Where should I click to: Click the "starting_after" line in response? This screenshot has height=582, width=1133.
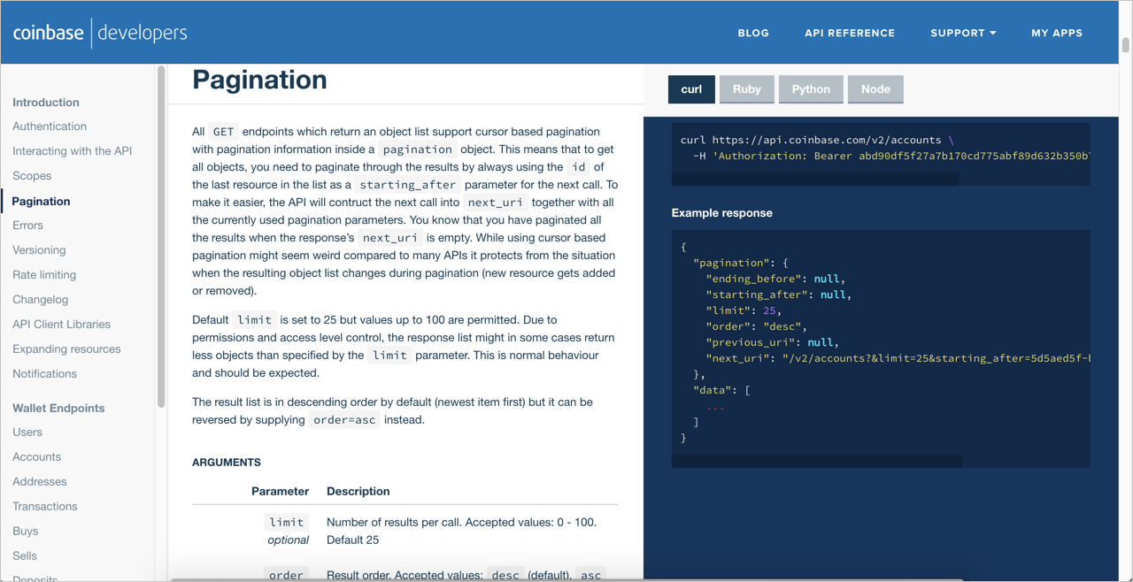coord(779,295)
